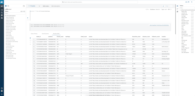Open the Language Reference book icon
The height and width of the screenshot is (96, 195).
click(x=177, y=12)
